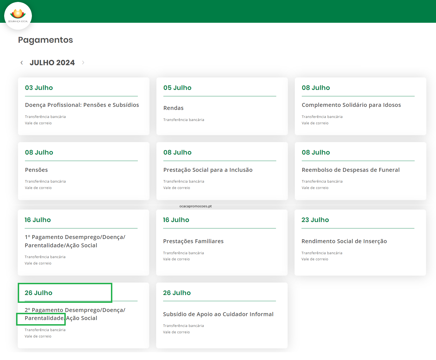Viewport: 436px width, 360px height.
Task: Select Rendimento Social de Inserção entry
Action: click(x=344, y=241)
